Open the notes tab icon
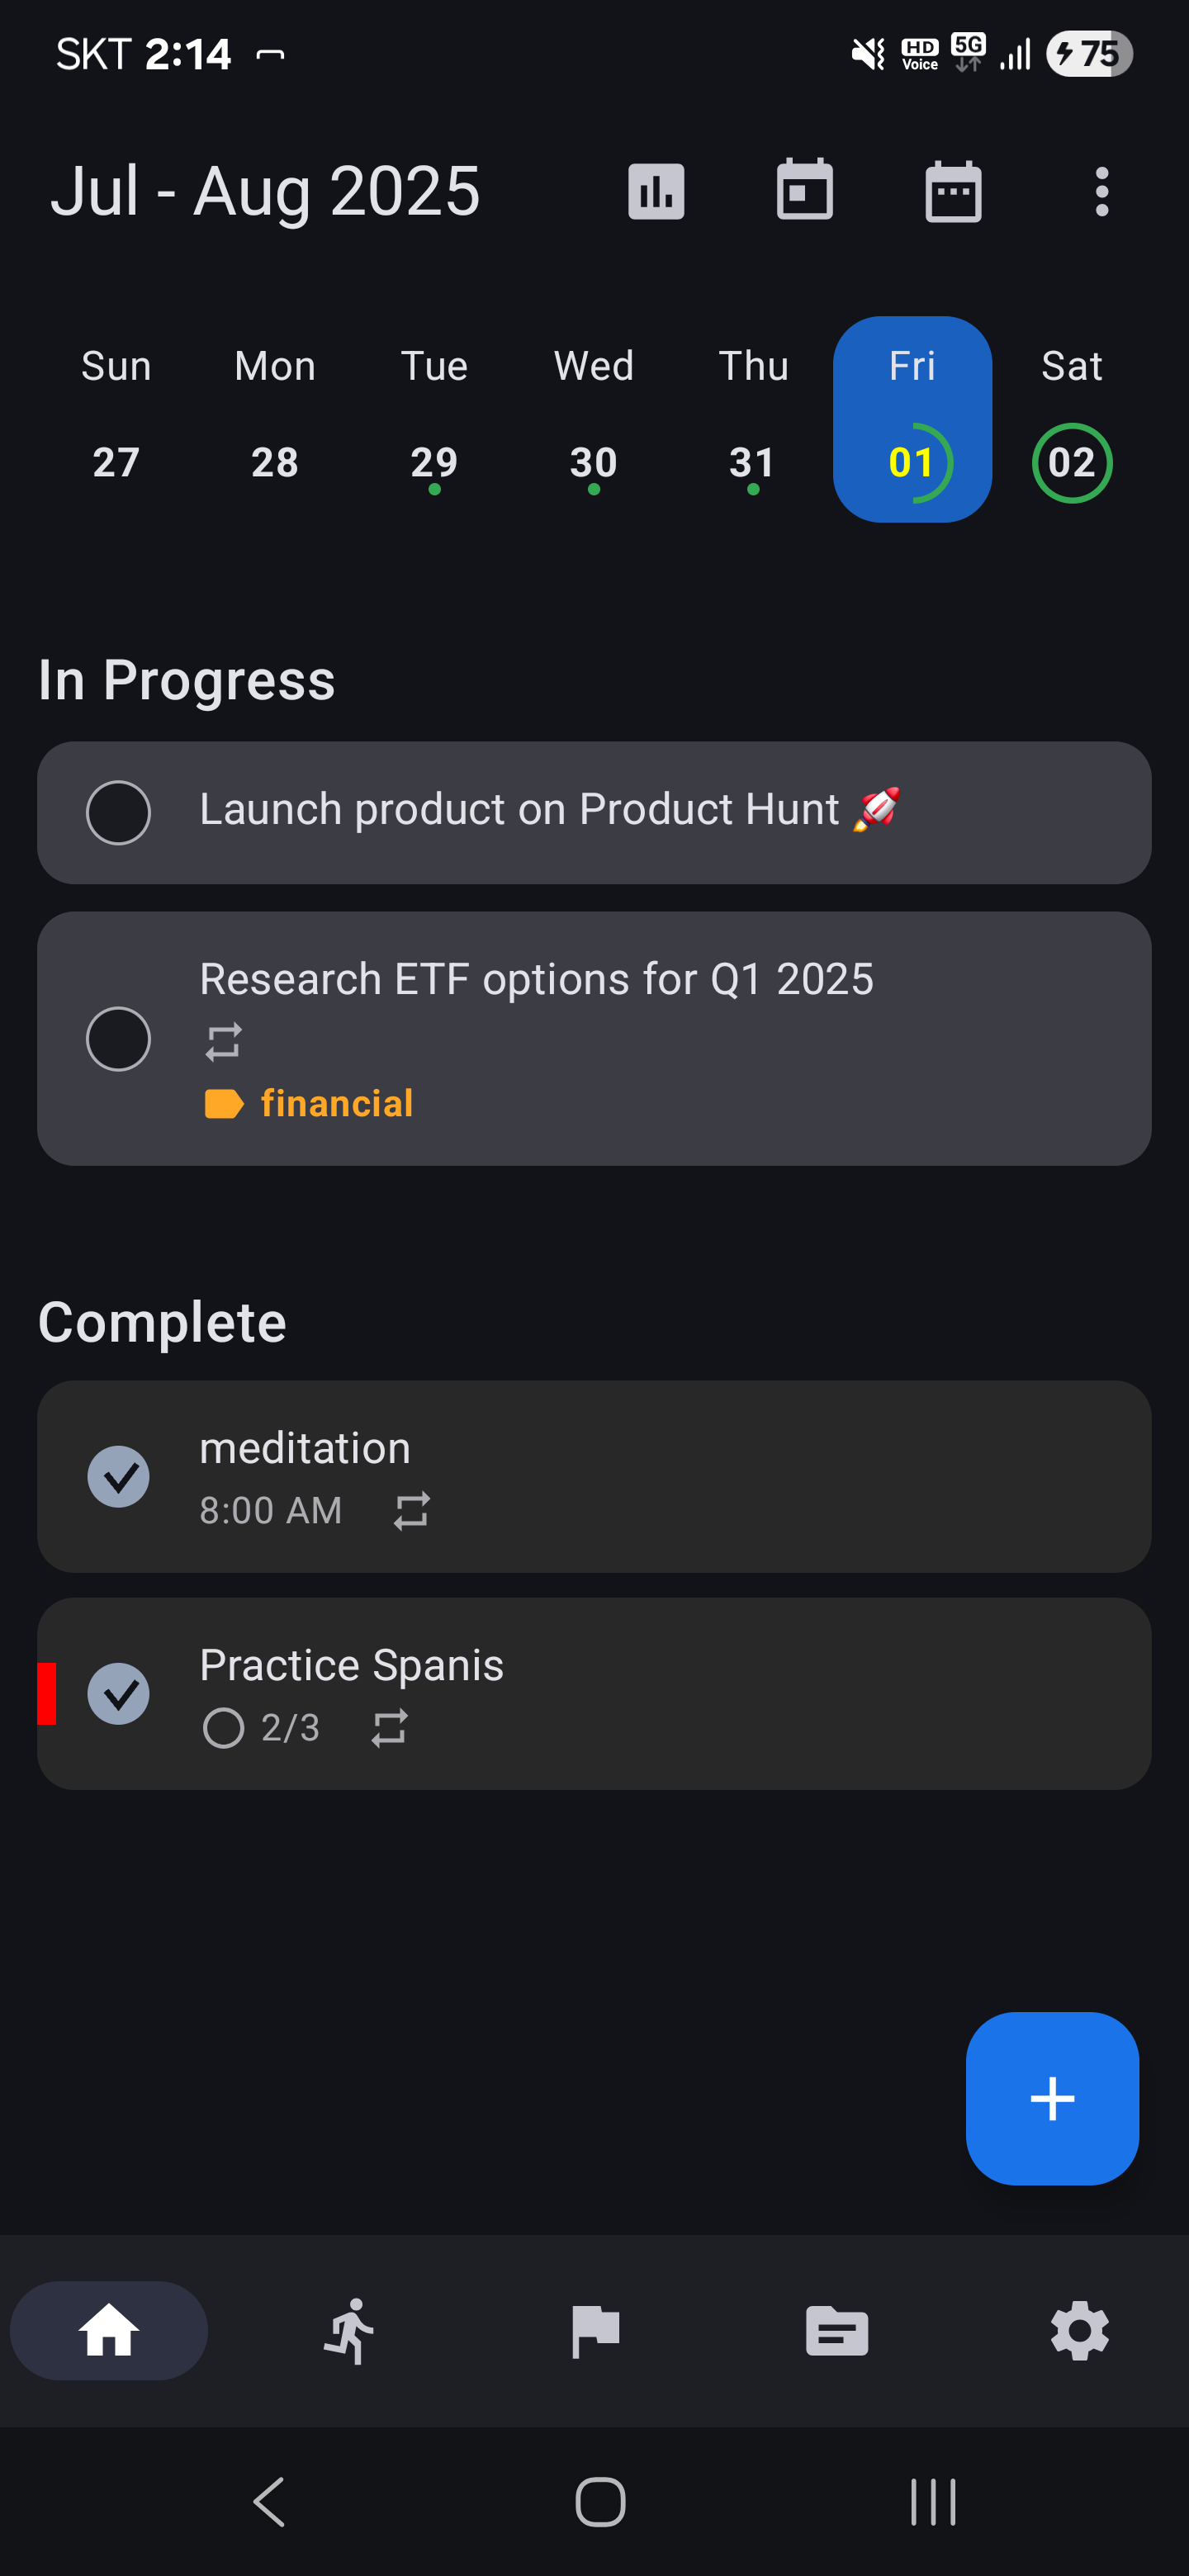Image resolution: width=1189 pixels, height=2576 pixels. (837, 2331)
